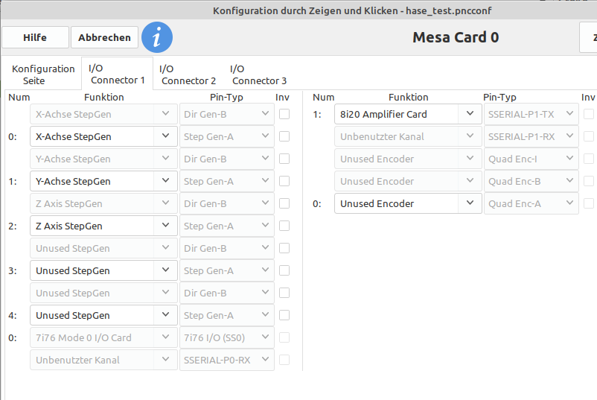Toggle invert checkbox for row 4 Step Gen-A
Image resolution: width=597 pixels, height=400 pixels.
pyautogui.click(x=284, y=315)
